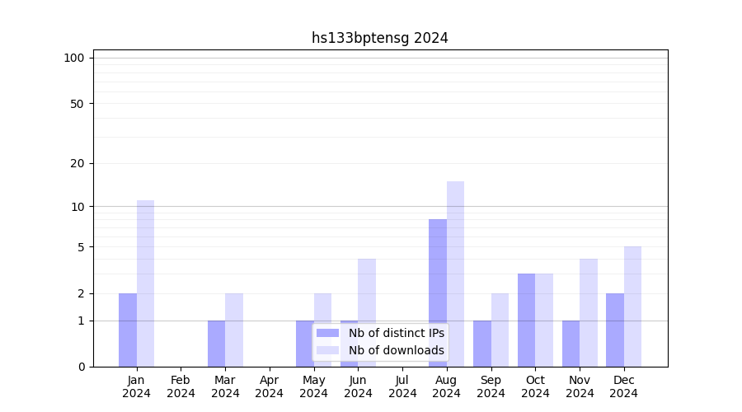The image size is (742, 412).
Task: Click the chart title hs133bptensg 2024
Action: [379, 38]
